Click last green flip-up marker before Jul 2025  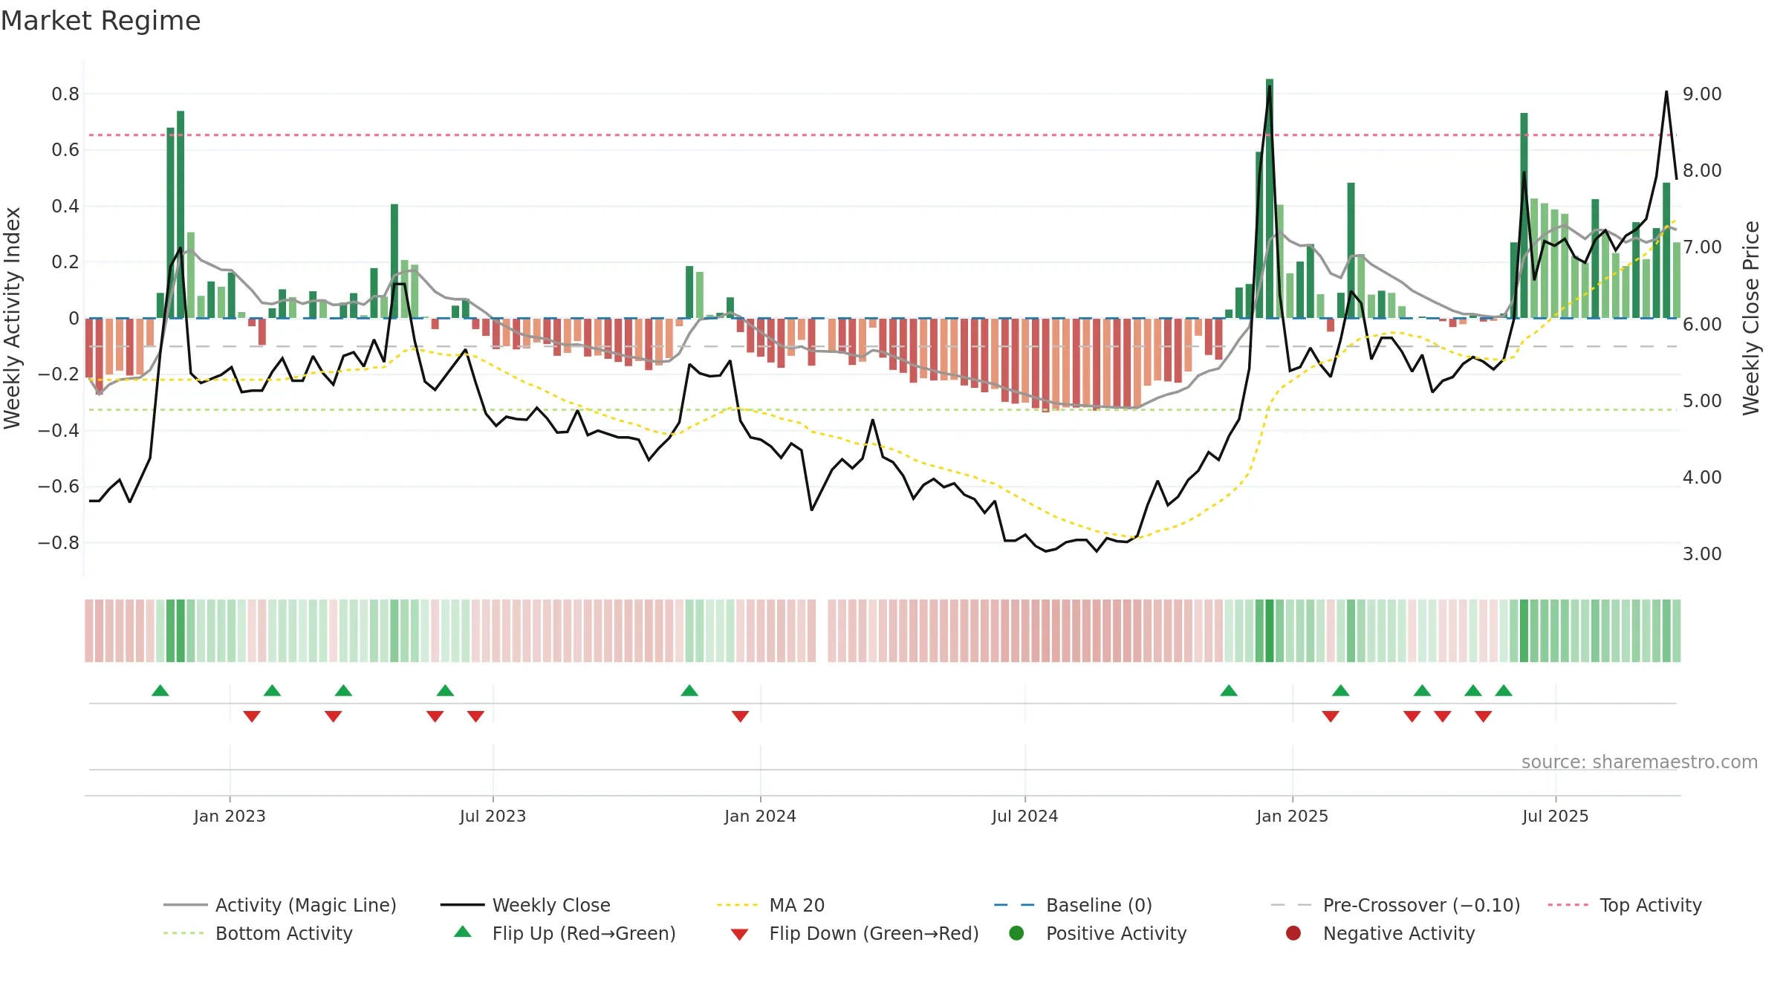point(1504,691)
